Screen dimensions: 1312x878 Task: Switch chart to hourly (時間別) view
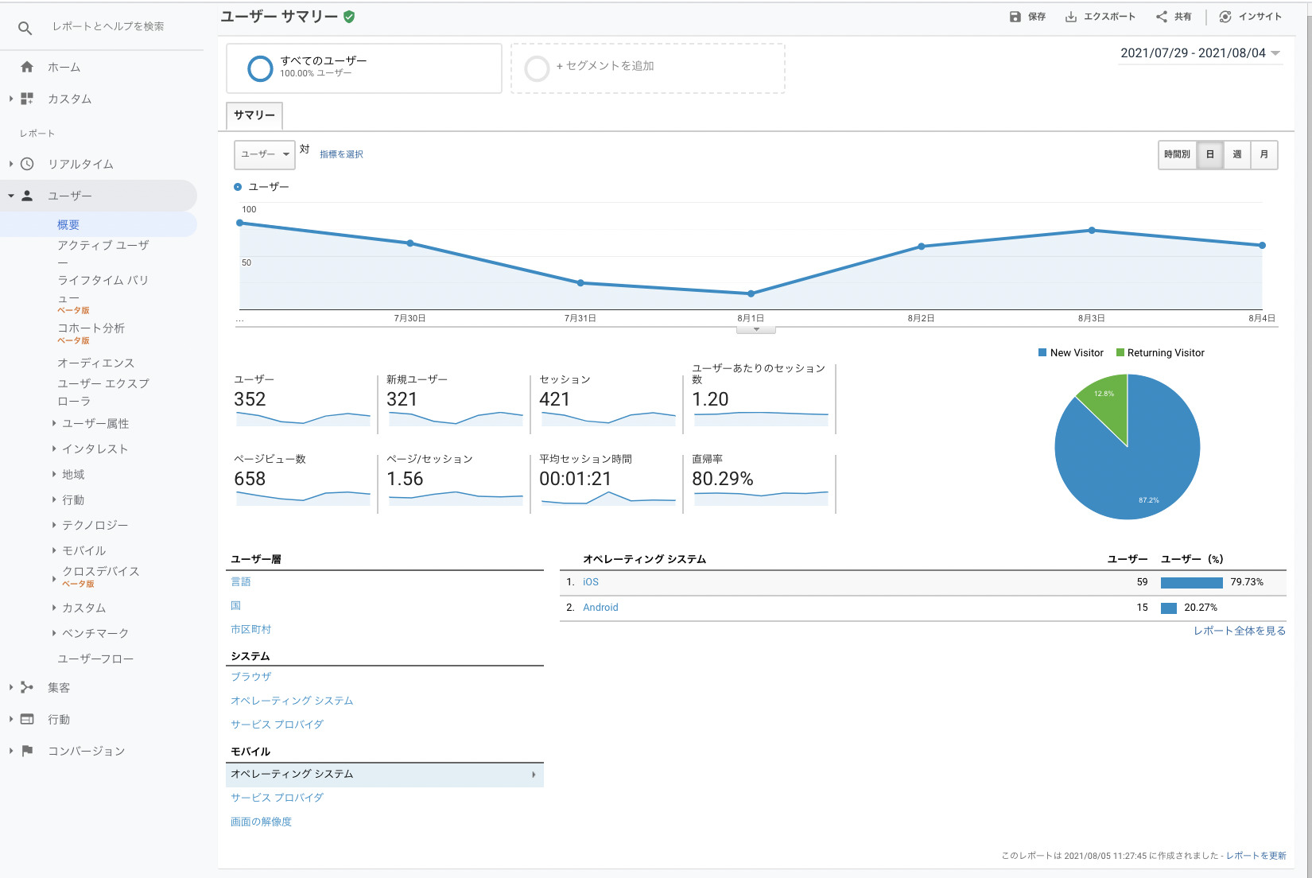[1177, 154]
